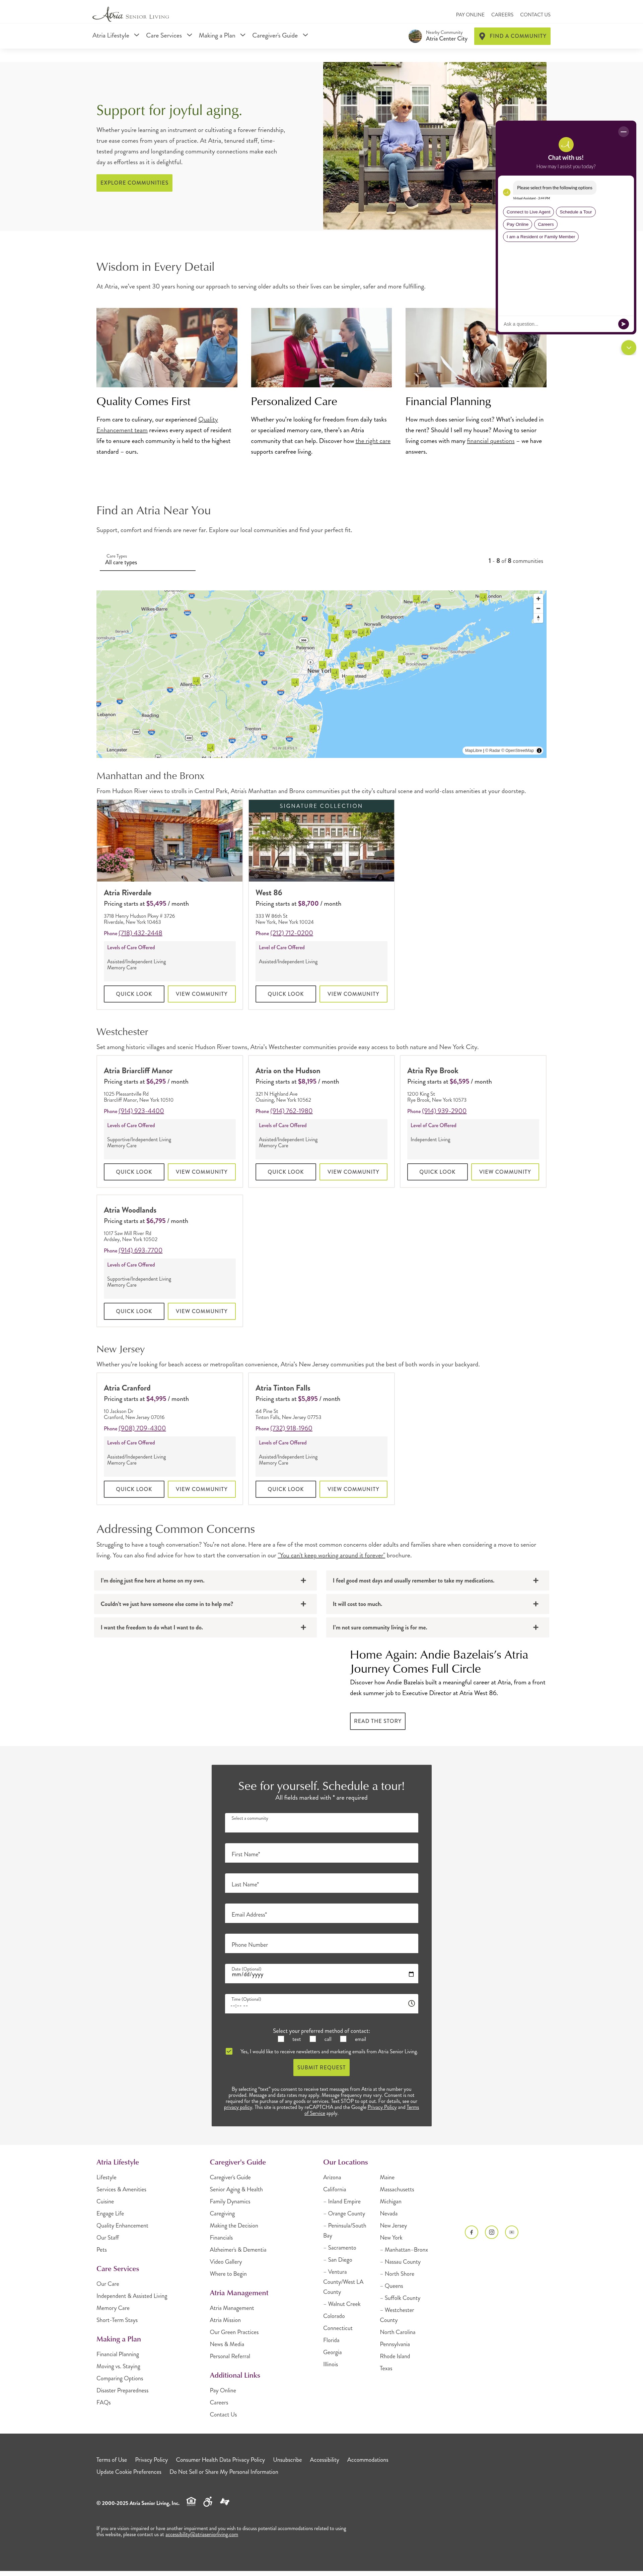The image size is (643, 2576).
Task: Check the text contact method
Action: click(x=281, y=2039)
